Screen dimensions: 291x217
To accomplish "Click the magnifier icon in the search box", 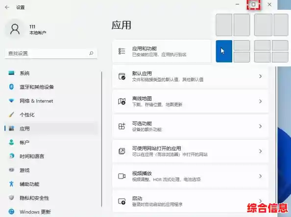I will point(91,53).
